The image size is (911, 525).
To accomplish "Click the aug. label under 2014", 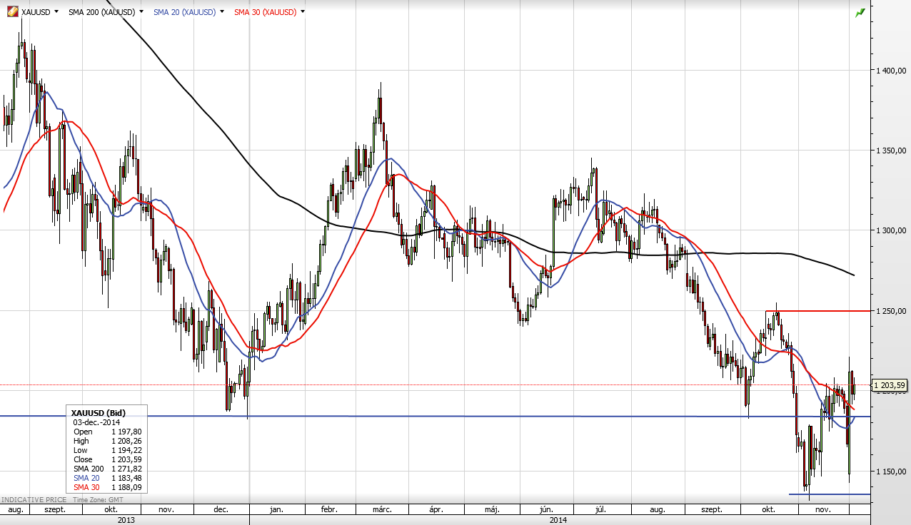I will 658,510.
